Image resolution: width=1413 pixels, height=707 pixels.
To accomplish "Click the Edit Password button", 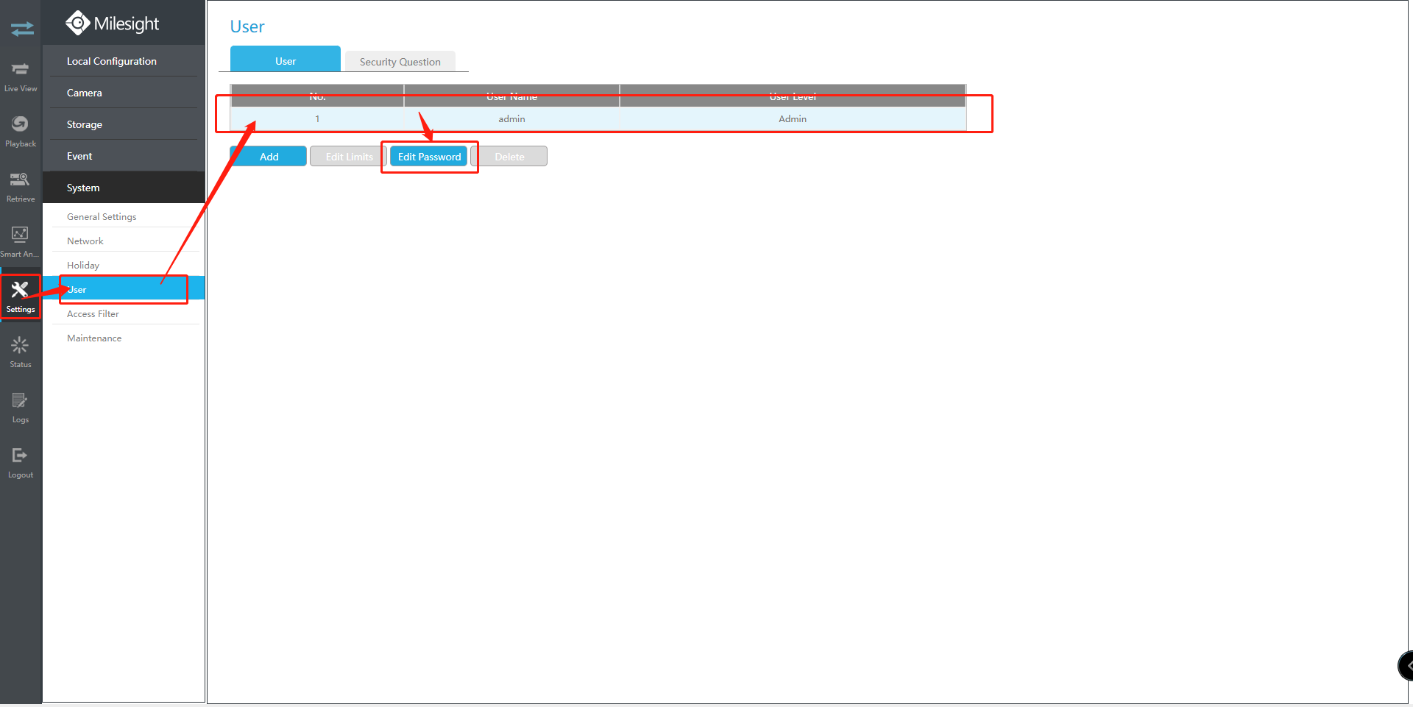I will 429,157.
